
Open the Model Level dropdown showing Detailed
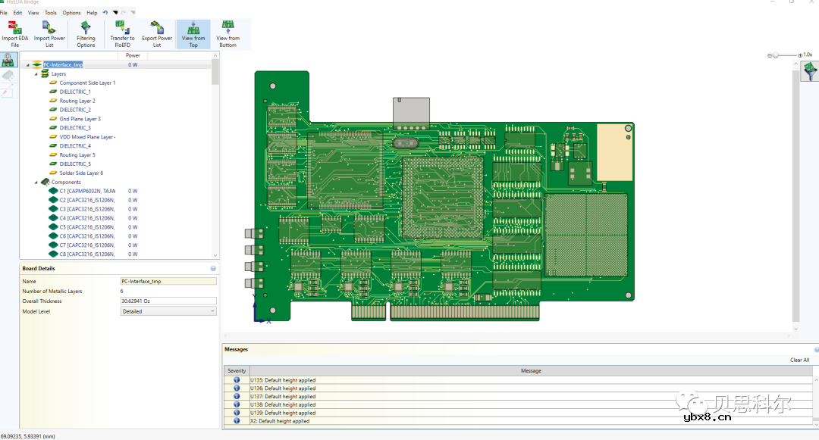(x=213, y=310)
